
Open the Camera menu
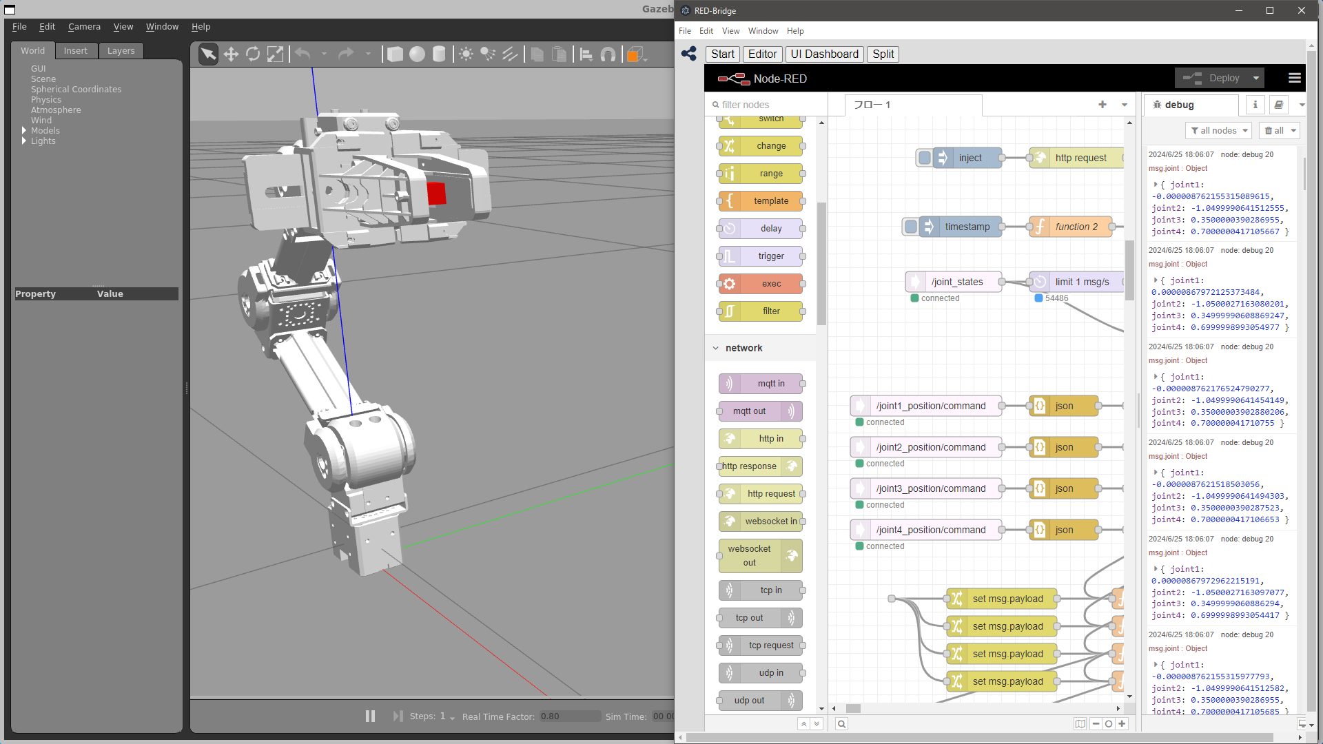[84, 27]
